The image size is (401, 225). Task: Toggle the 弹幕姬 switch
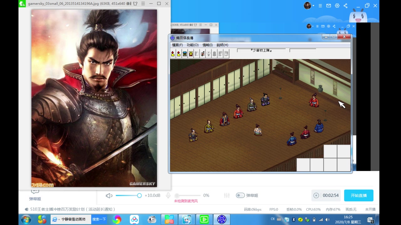click(240, 195)
